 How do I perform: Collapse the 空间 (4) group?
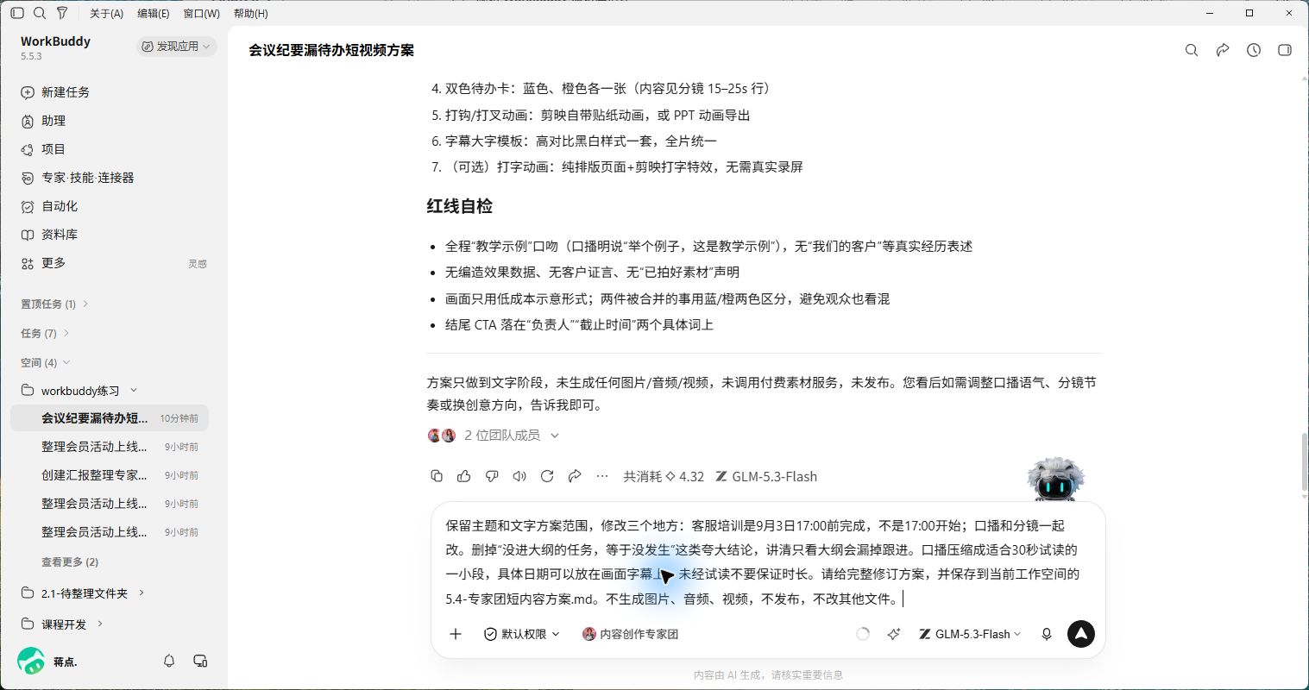(45, 362)
